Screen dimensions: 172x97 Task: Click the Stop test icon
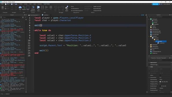click(x=51, y=7)
